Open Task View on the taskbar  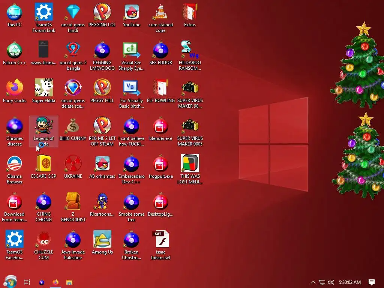[x=27, y=282]
